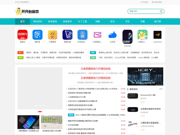Open the 小星星AI star app icon

pyautogui.click(x=142, y=35)
